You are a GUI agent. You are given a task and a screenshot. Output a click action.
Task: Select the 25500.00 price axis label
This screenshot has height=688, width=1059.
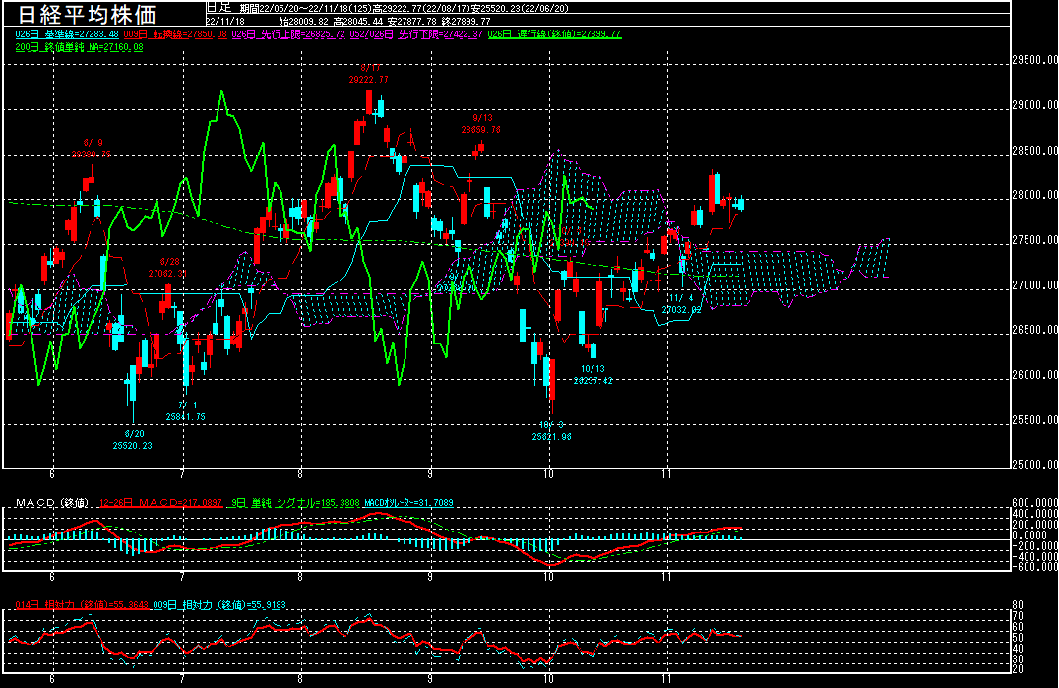(x=1034, y=420)
